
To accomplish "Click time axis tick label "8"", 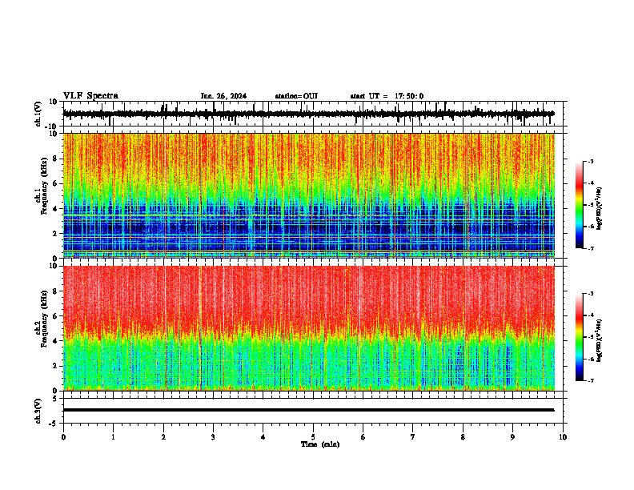I will [x=463, y=437].
